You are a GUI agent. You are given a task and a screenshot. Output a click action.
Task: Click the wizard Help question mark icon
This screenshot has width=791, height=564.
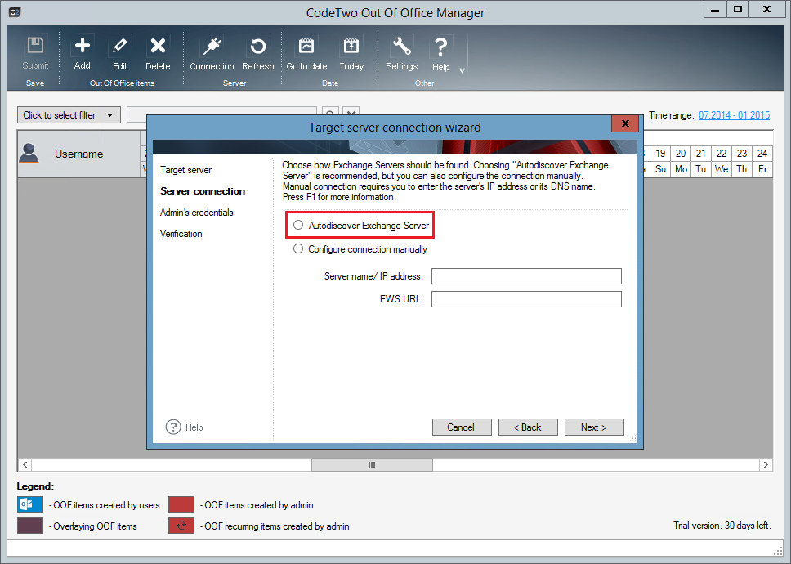pyautogui.click(x=173, y=427)
